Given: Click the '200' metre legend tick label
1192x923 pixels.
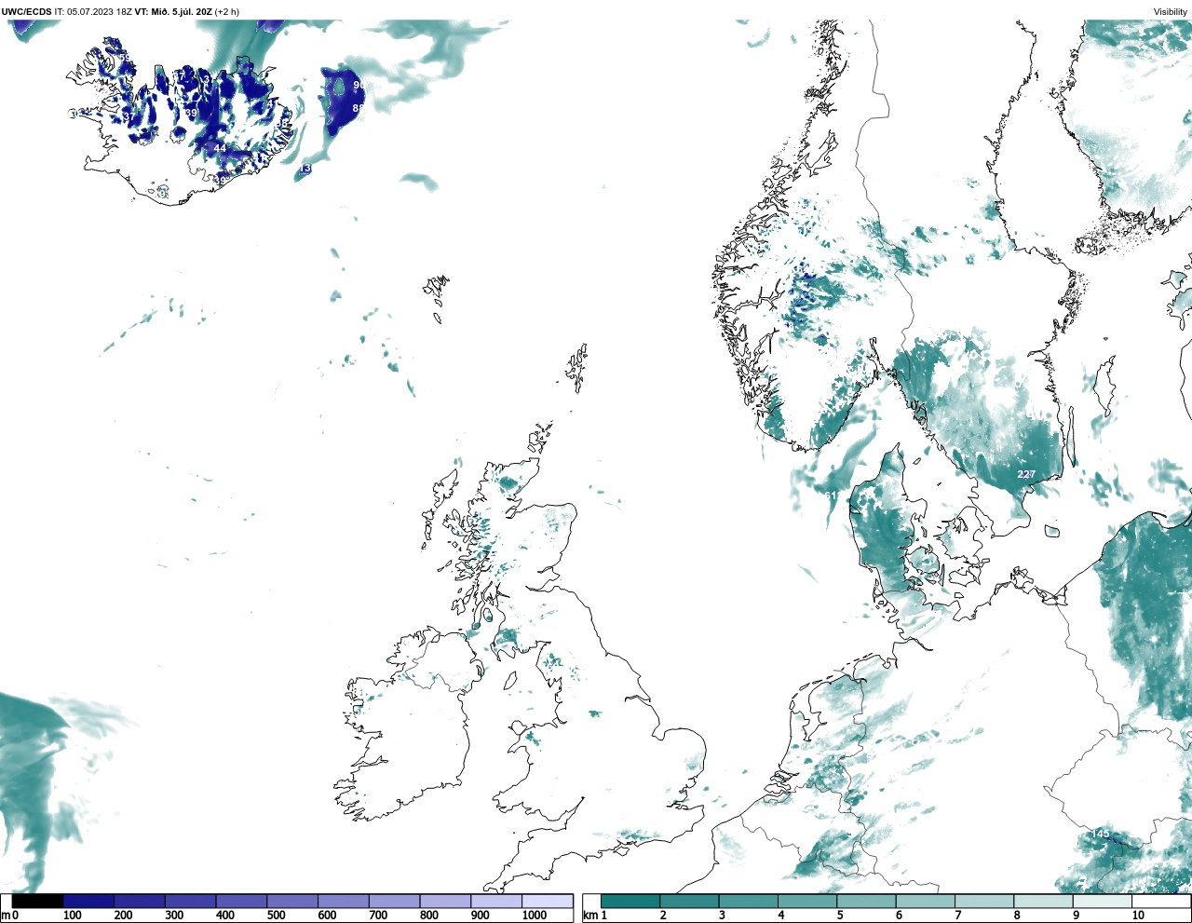Looking at the screenshot, I should [x=123, y=916].
